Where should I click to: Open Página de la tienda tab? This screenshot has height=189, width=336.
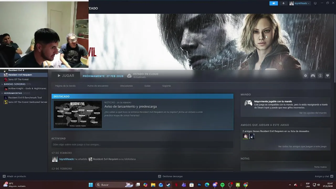[x=65, y=86]
